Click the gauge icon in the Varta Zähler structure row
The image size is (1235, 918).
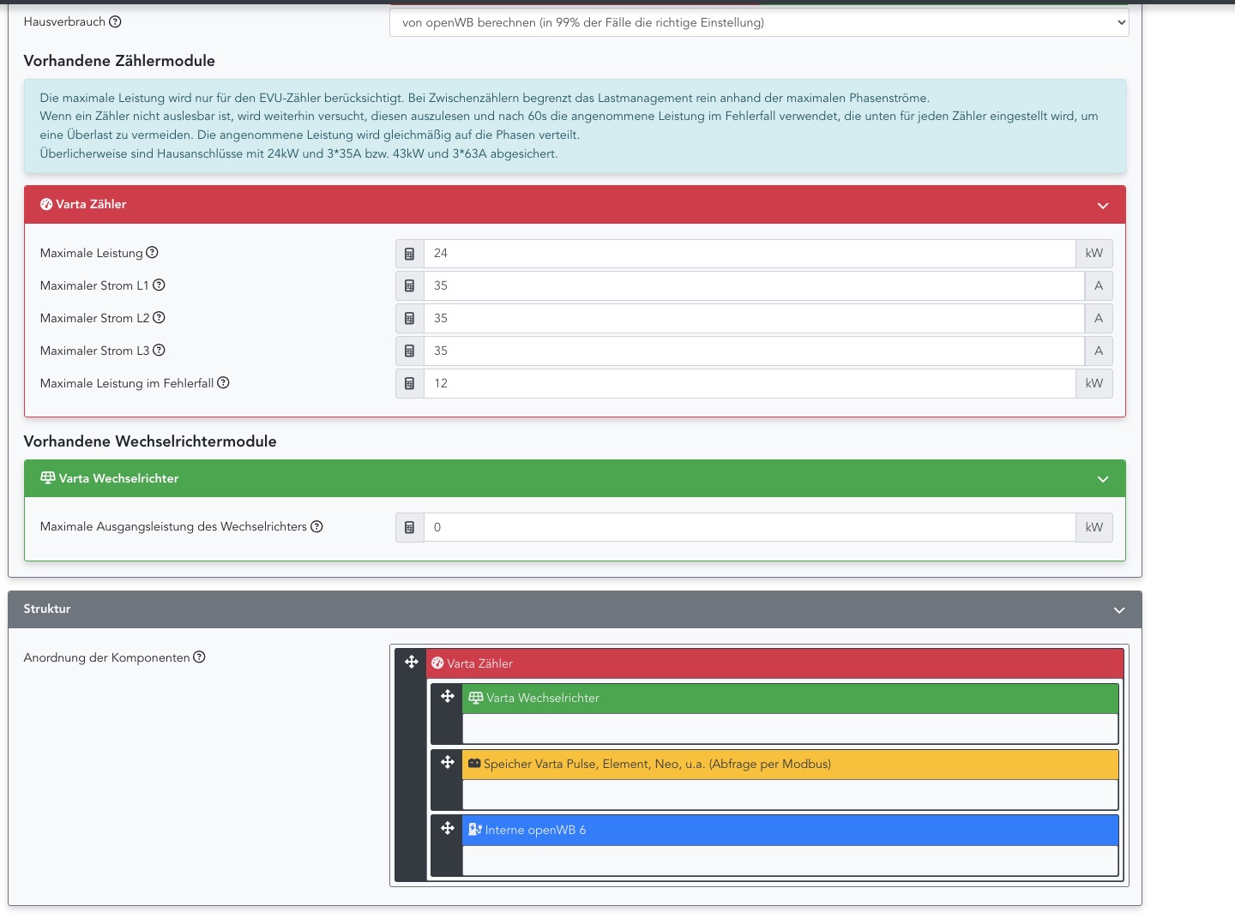pos(437,663)
